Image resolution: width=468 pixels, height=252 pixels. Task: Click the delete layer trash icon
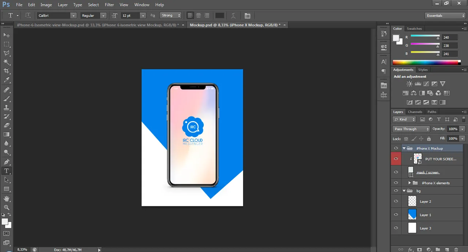pos(456,249)
